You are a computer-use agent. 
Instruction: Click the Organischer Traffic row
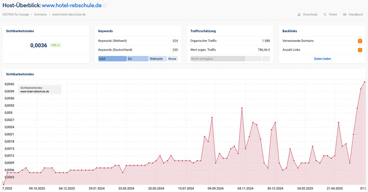tap(230, 41)
